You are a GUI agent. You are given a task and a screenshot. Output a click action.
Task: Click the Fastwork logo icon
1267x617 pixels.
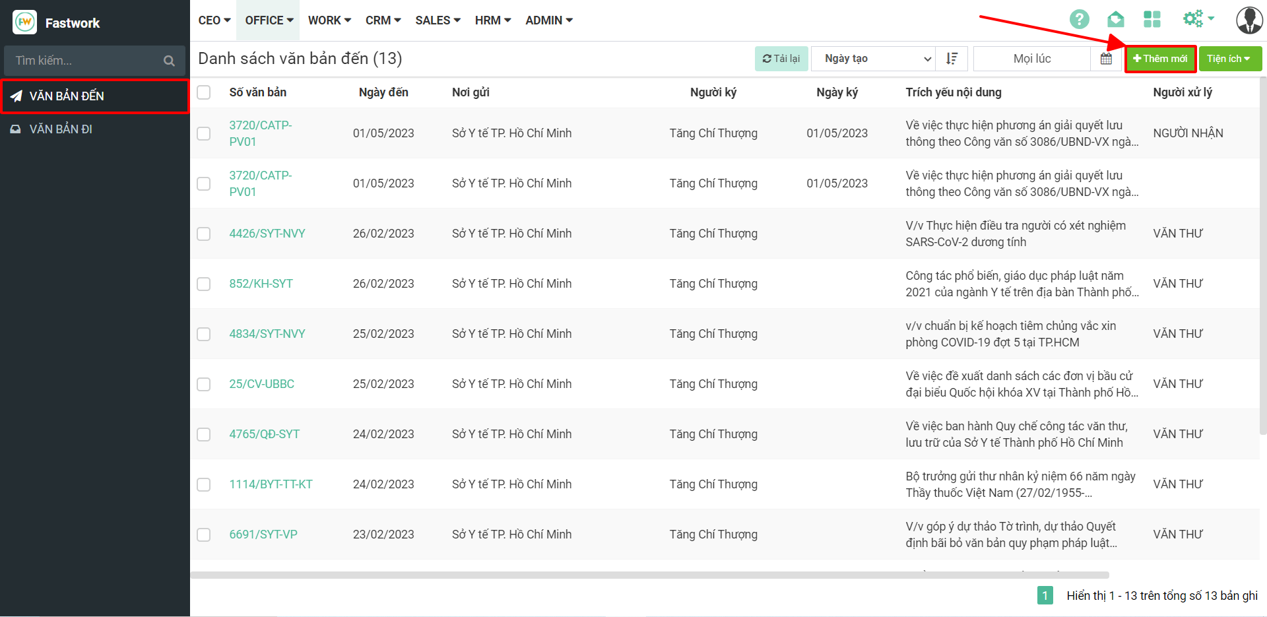25,22
